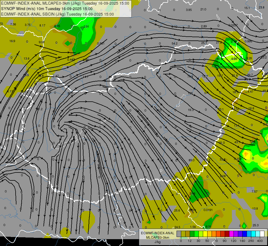Click the map value '21.0'
The height and width of the screenshot is (246, 268).
203,9
